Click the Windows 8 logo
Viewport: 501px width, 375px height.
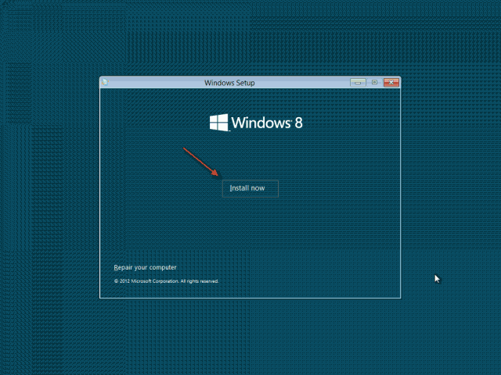tap(256, 123)
